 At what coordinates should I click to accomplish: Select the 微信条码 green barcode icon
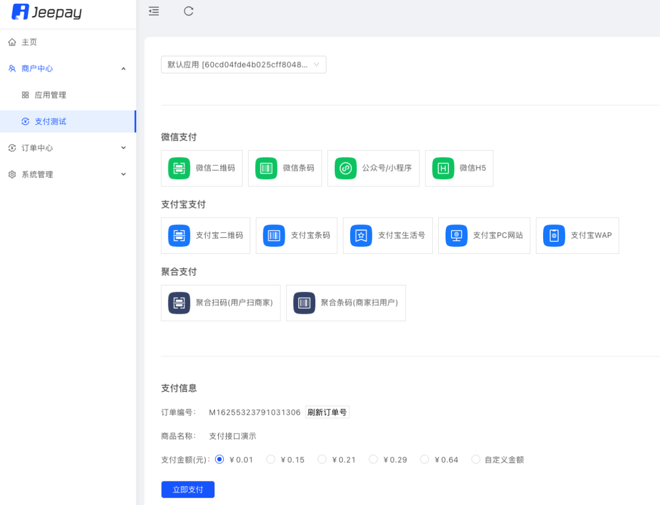pos(266,169)
